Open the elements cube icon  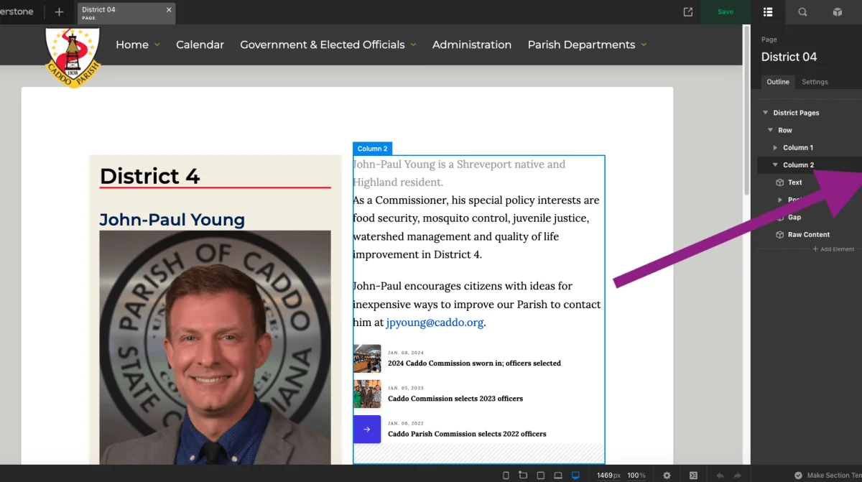coord(837,12)
